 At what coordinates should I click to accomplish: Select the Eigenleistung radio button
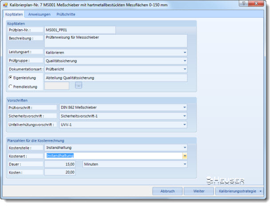tap(11, 78)
